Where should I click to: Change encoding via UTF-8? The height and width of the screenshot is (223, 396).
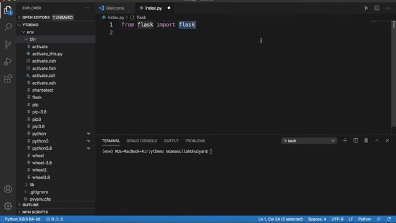point(337,219)
